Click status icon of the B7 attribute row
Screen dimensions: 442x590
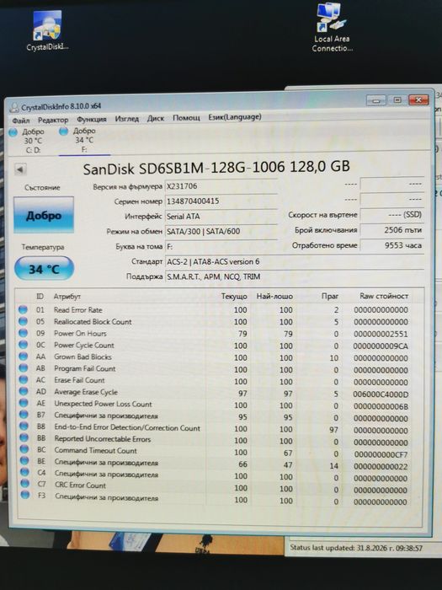click(x=24, y=415)
